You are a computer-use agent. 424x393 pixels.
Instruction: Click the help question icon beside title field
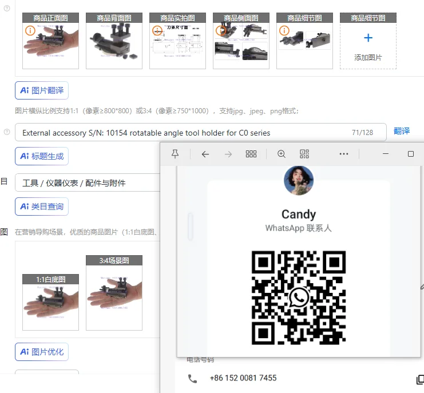point(7,132)
